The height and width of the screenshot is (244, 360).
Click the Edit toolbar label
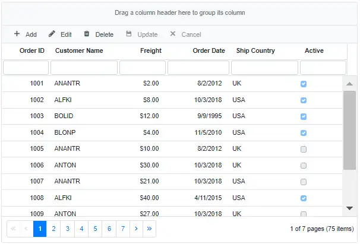[x=66, y=34]
